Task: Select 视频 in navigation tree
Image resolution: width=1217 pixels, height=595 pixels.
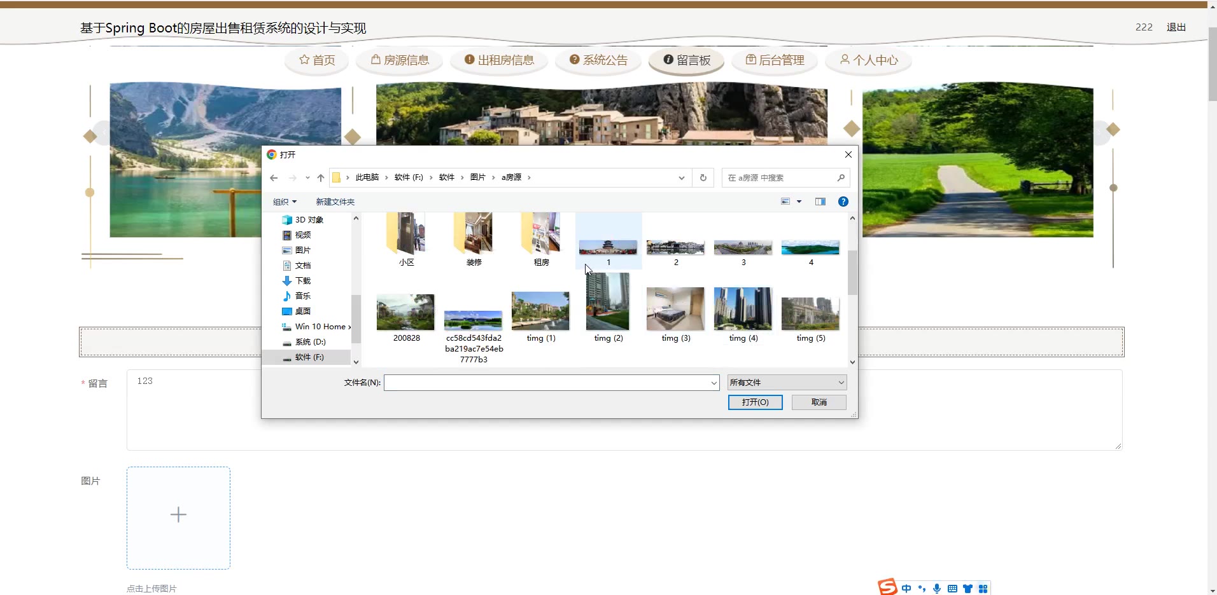Action: (303, 235)
